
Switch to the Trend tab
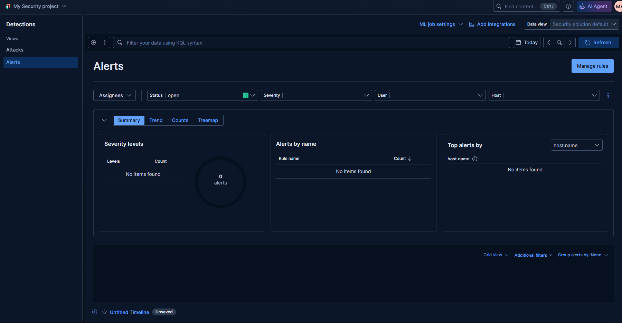click(156, 120)
